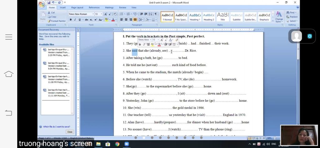Go to the Review tab

(122, 8)
